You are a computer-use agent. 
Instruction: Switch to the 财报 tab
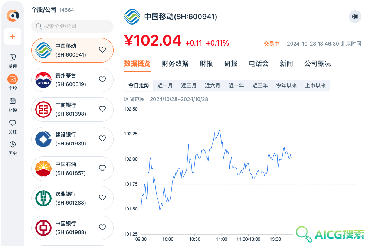[206, 64]
